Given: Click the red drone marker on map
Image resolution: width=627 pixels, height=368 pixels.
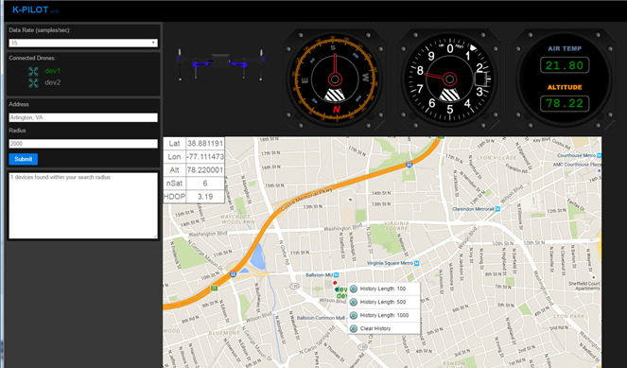Looking at the screenshot, I should 335,283.
